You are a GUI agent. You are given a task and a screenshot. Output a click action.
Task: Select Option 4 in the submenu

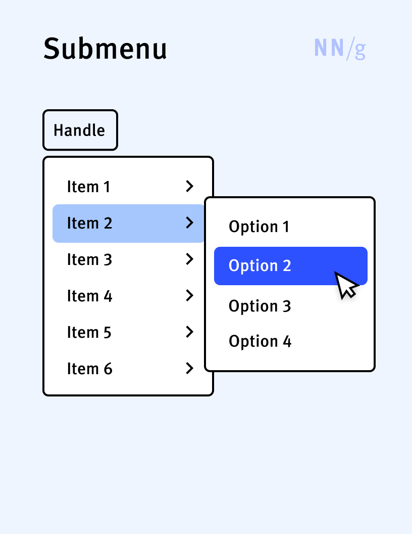tap(260, 341)
